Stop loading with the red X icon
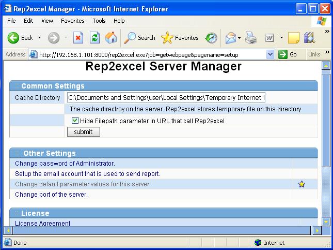This screenshot has height=250, width=333. coord(78,38)
